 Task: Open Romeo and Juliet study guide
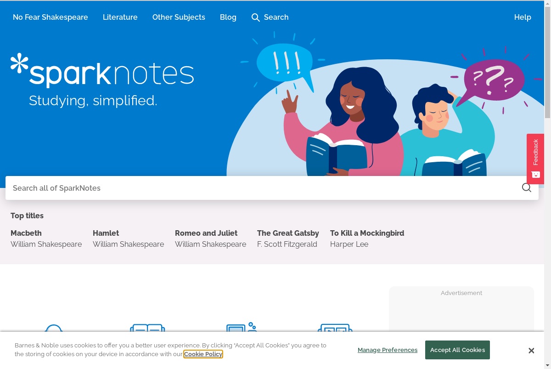(206, 233)
